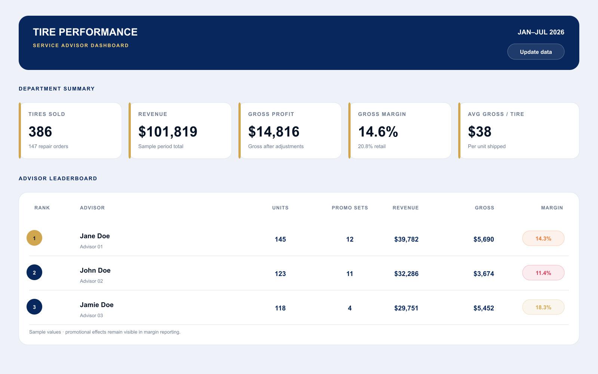
Task: Click the $14,816 gross profit value
Action: (x=274, y=132)
